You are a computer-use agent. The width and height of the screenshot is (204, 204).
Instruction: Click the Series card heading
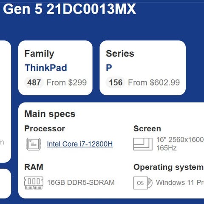point(120,54)
